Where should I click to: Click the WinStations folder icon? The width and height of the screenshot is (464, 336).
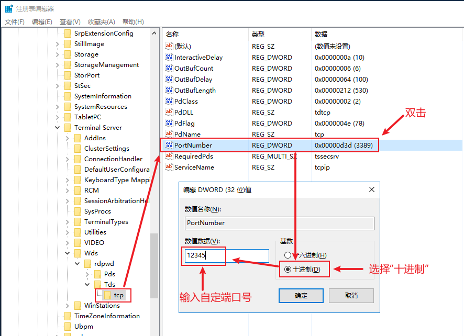click(78, 306)
